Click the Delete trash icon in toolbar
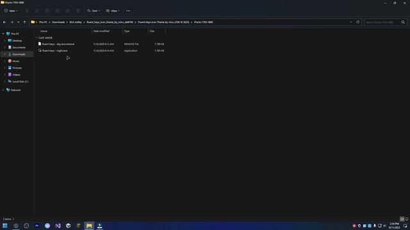 click(x=78, y=11)
